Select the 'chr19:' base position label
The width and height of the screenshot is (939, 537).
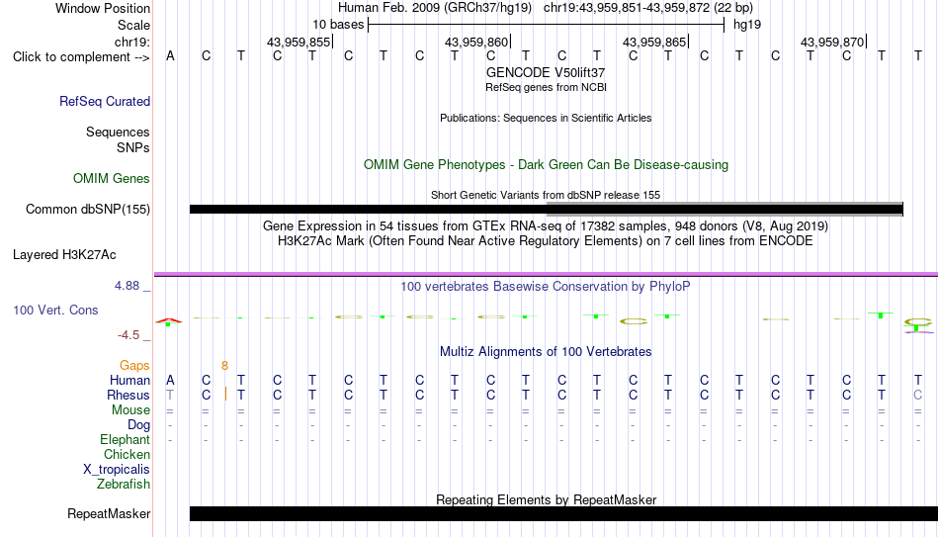pos(132,42)
